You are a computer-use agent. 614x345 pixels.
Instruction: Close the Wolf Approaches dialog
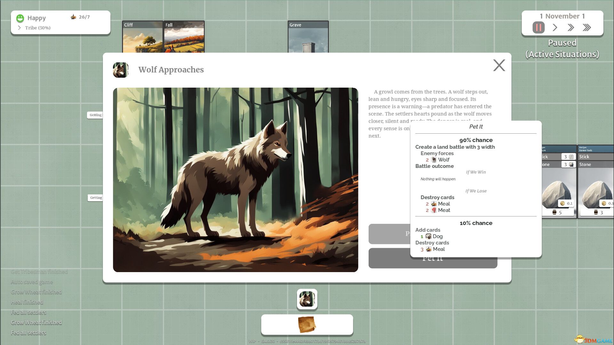click(x=499, y=65)
